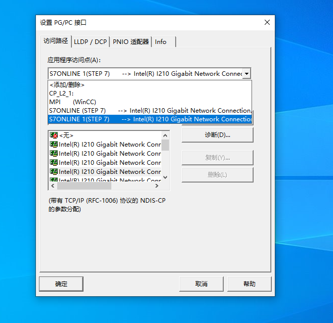Select CP_L2_1: in the access point list
333x323 pixels.
61,94
